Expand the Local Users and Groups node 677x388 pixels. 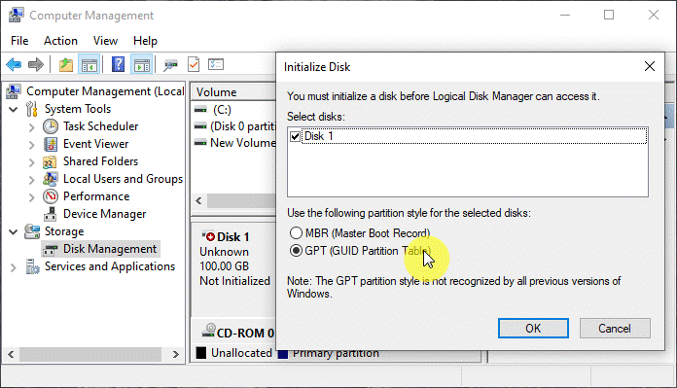(x=31, y=180)
